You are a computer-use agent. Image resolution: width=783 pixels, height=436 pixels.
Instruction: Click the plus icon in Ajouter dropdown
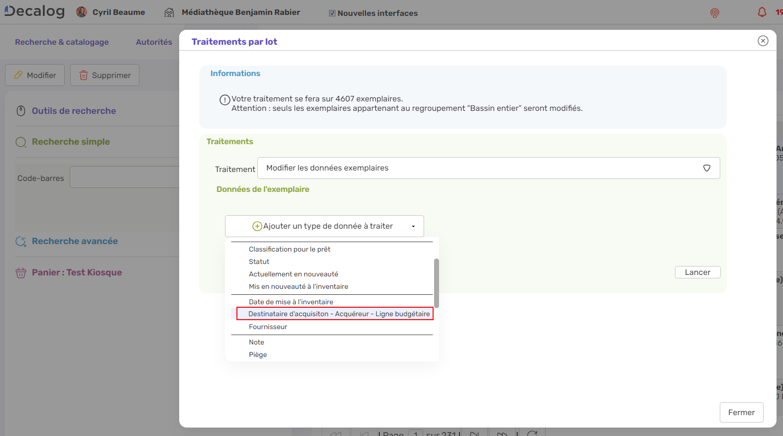257,226
